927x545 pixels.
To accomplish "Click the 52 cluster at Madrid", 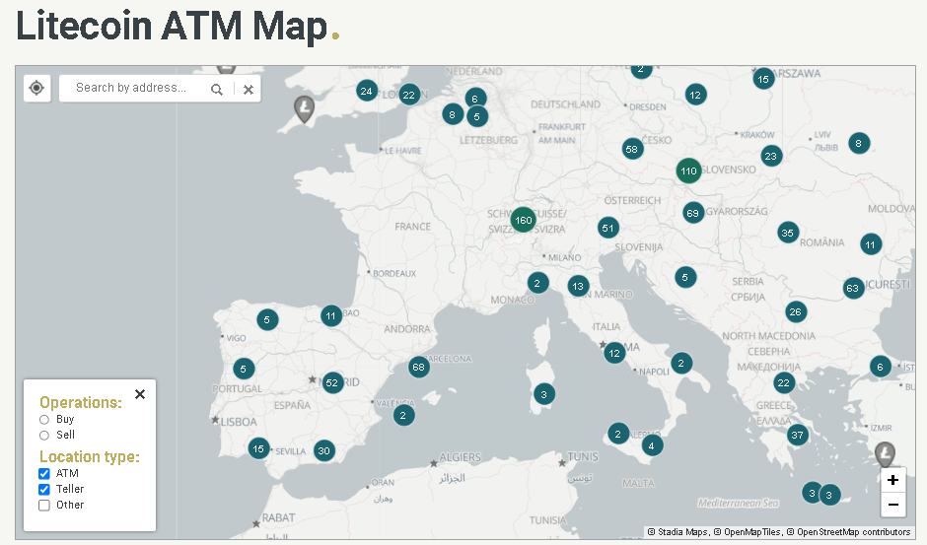I will 332,382.
